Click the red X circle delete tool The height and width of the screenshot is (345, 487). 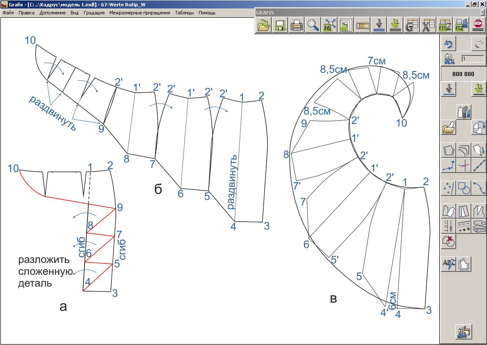click(448, 241)
